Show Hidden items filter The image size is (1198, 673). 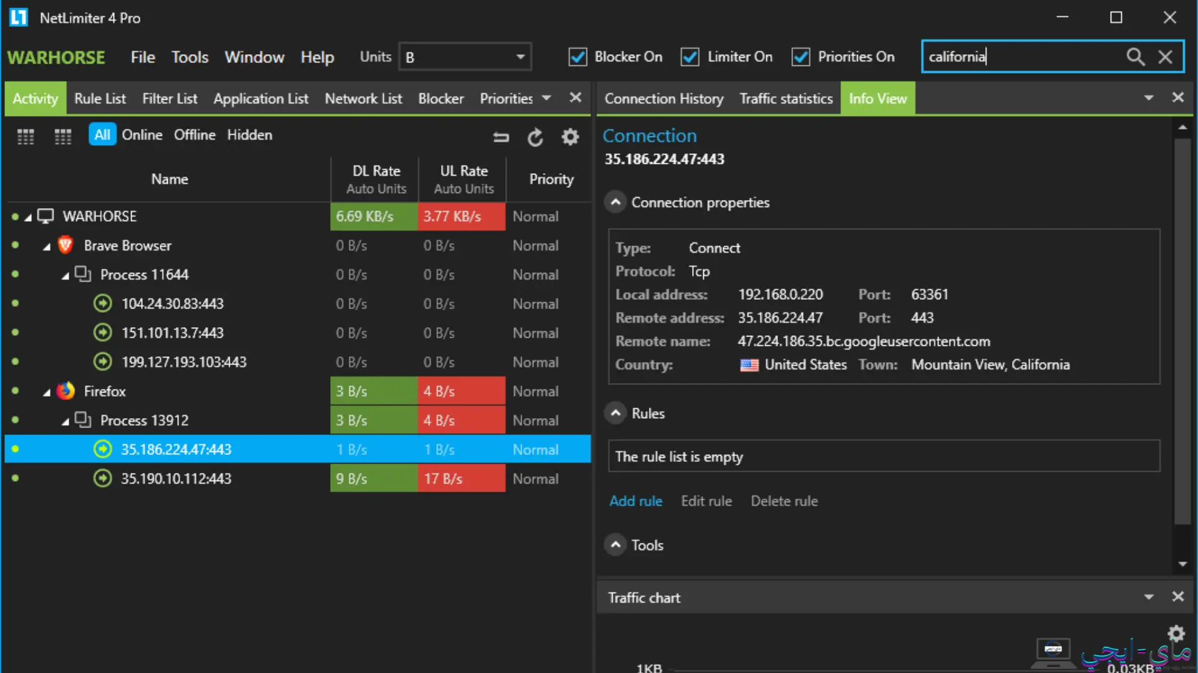click(250, 135)
